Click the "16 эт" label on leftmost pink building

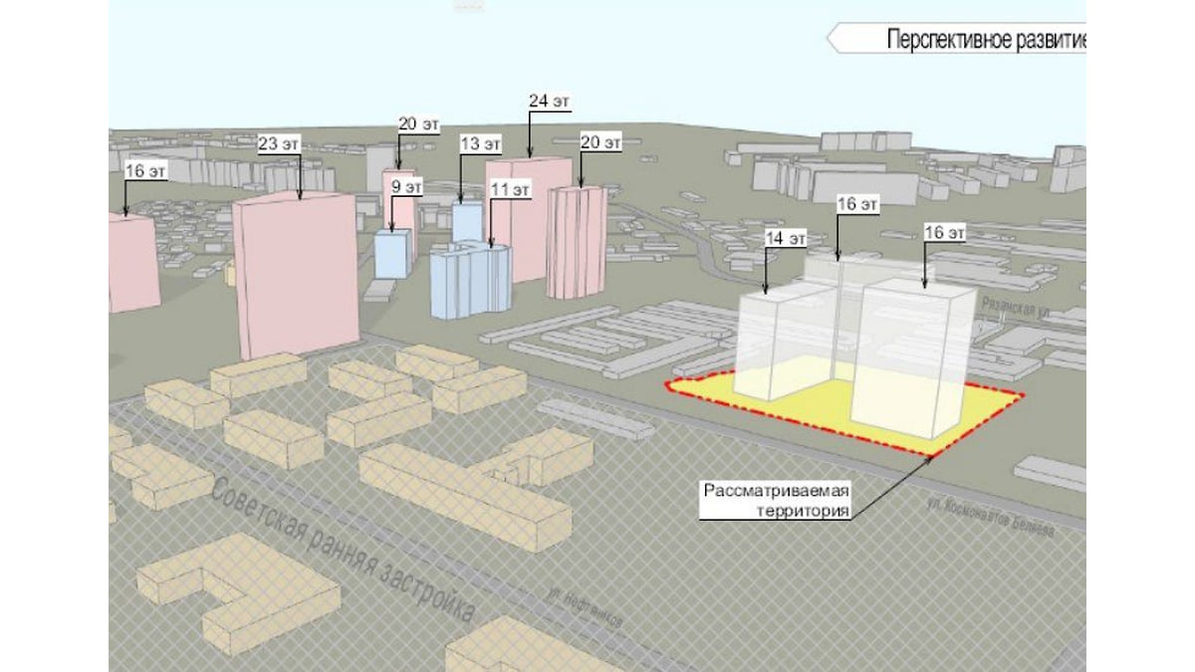[x=145, y=171]
